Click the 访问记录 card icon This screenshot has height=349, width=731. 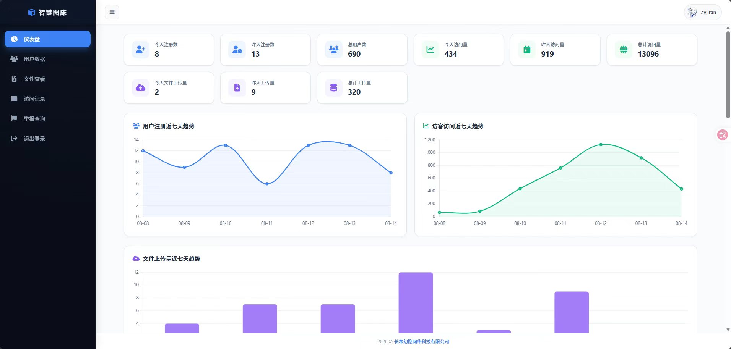(x=14, y=99)
